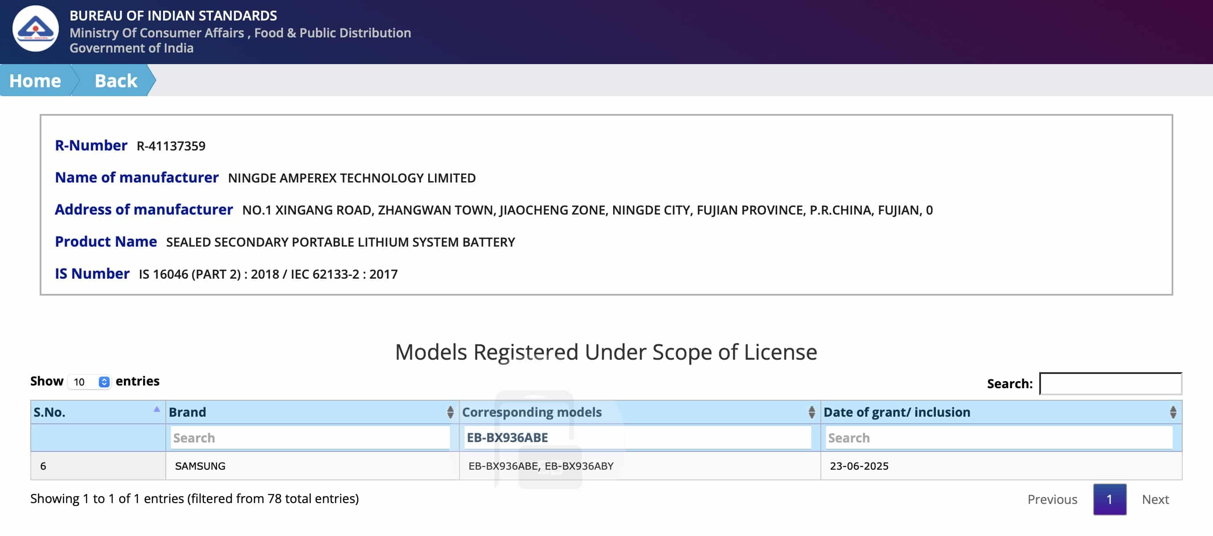1213x536 pixels.
Task: Open the Show entries count dropdown
Action: point(90,382)
